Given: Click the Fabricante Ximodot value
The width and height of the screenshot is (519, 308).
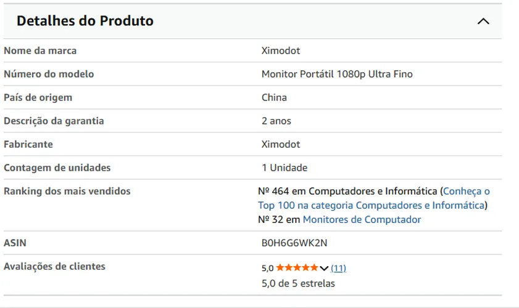Looking at the screenshot, I should (x=281, y=144).
